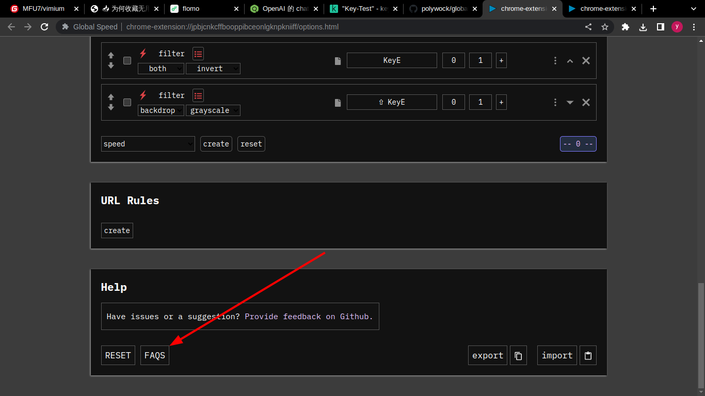
Task: Enable the checkbox on KeyE filter row
Action: tap(127, 60)
